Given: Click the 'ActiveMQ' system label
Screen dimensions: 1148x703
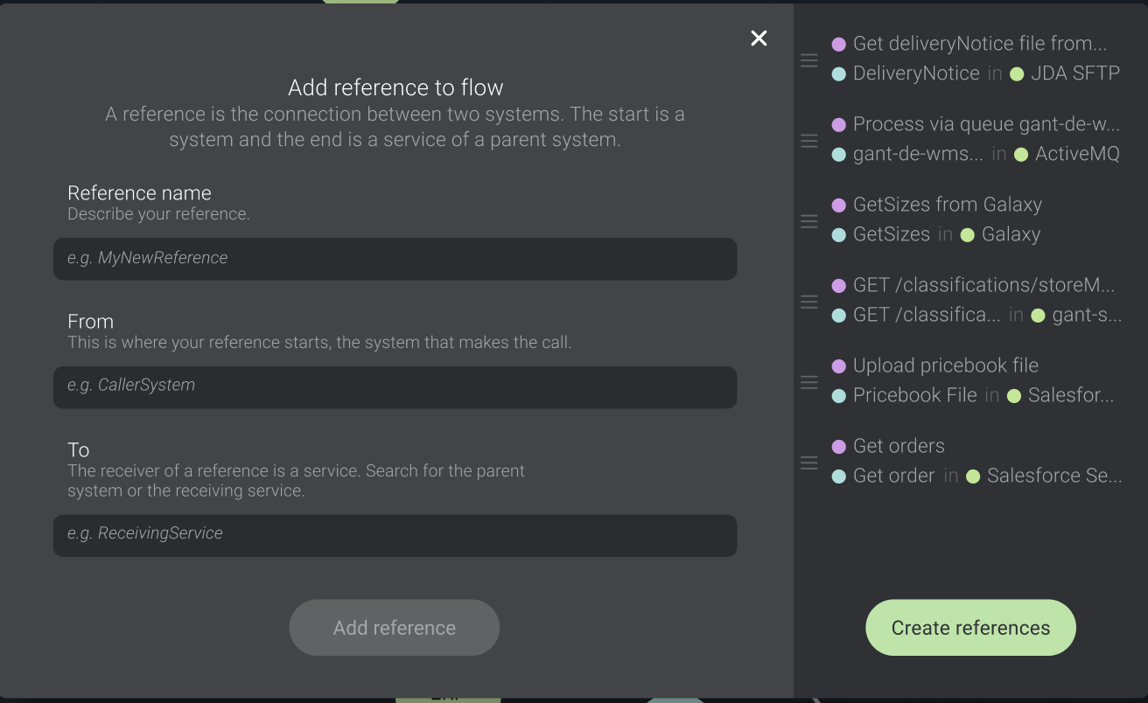Looking at the screenshot, I should [1077, 154].
